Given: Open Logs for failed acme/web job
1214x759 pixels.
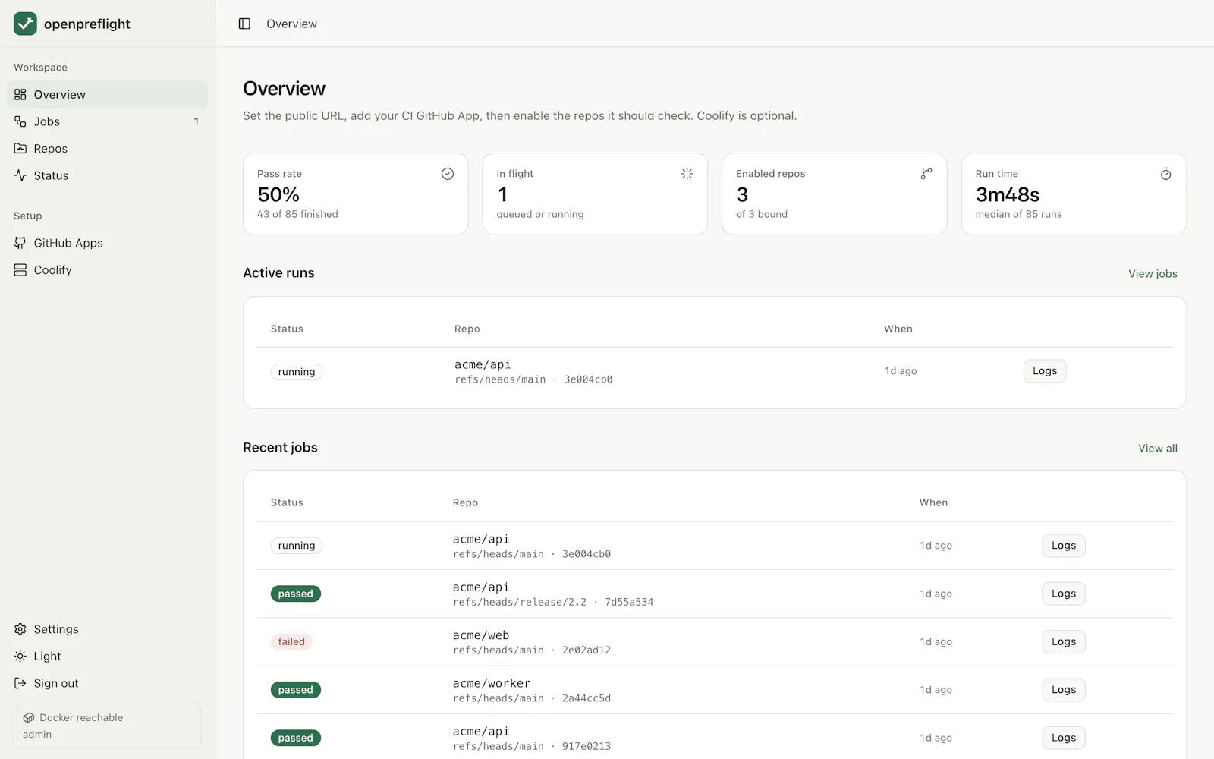Looking at the screenshot, I should 1064,642.
